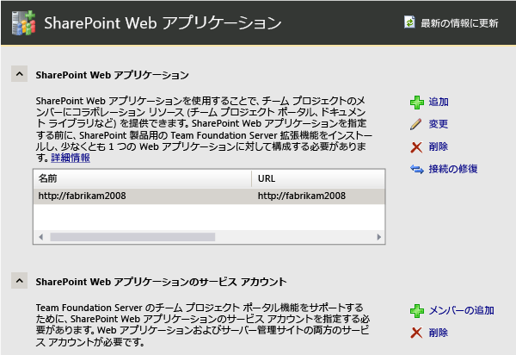This screenshot has width=516, height=355.
Task: Click the SharePoint Web application header icon
Action: [23, 22]
